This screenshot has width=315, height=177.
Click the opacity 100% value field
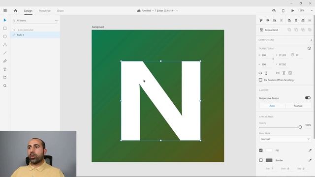(x=308, y=125)
